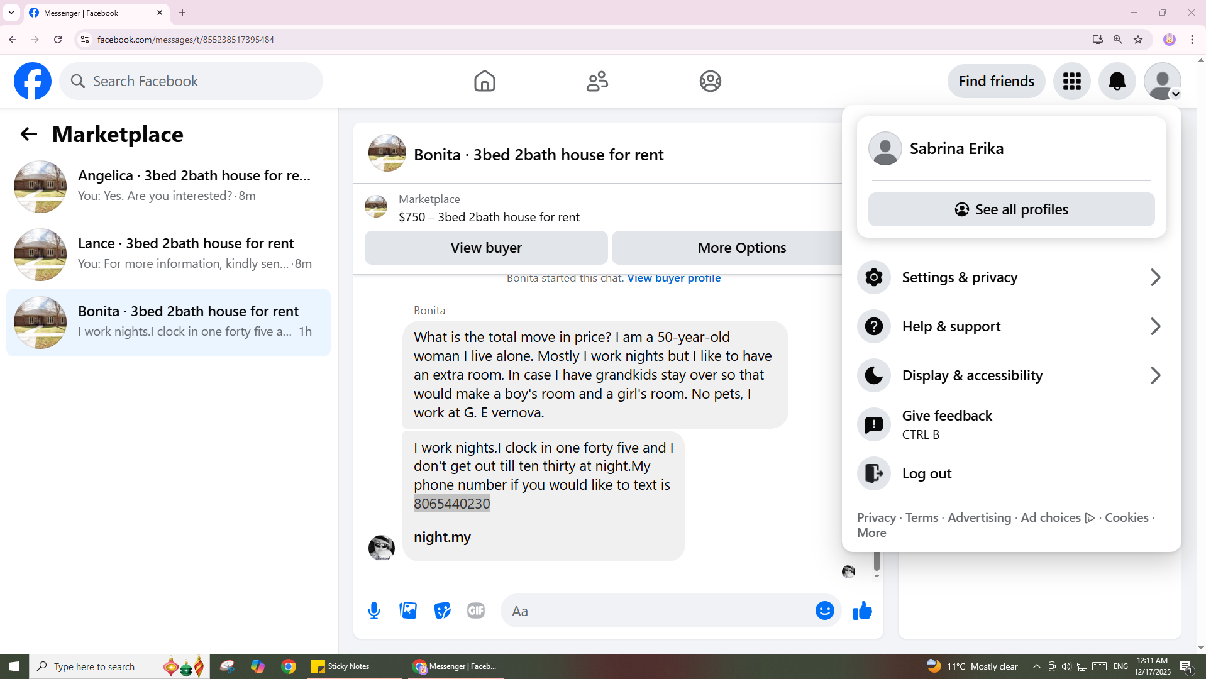
Task: Open the Angelica house for rent chat
Action: pos(169,187)
